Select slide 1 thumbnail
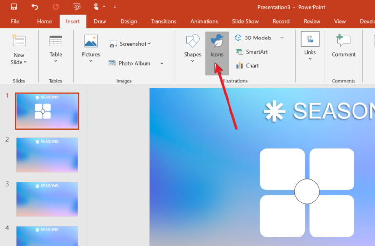375x246 pixels. (47, 111)
